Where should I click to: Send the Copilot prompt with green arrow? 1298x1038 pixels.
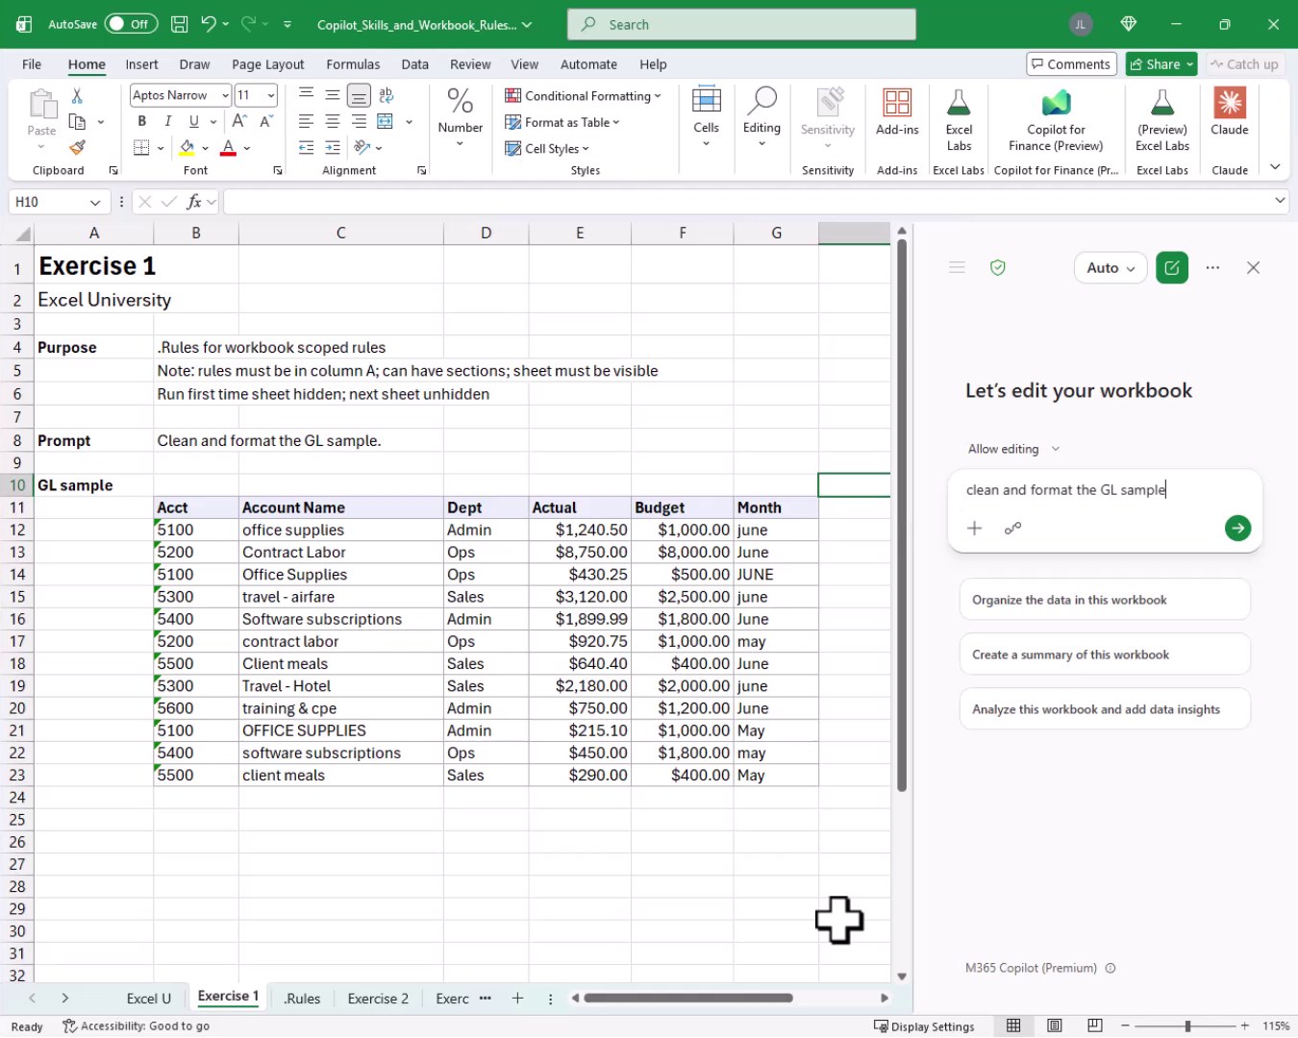point(1237,528)
